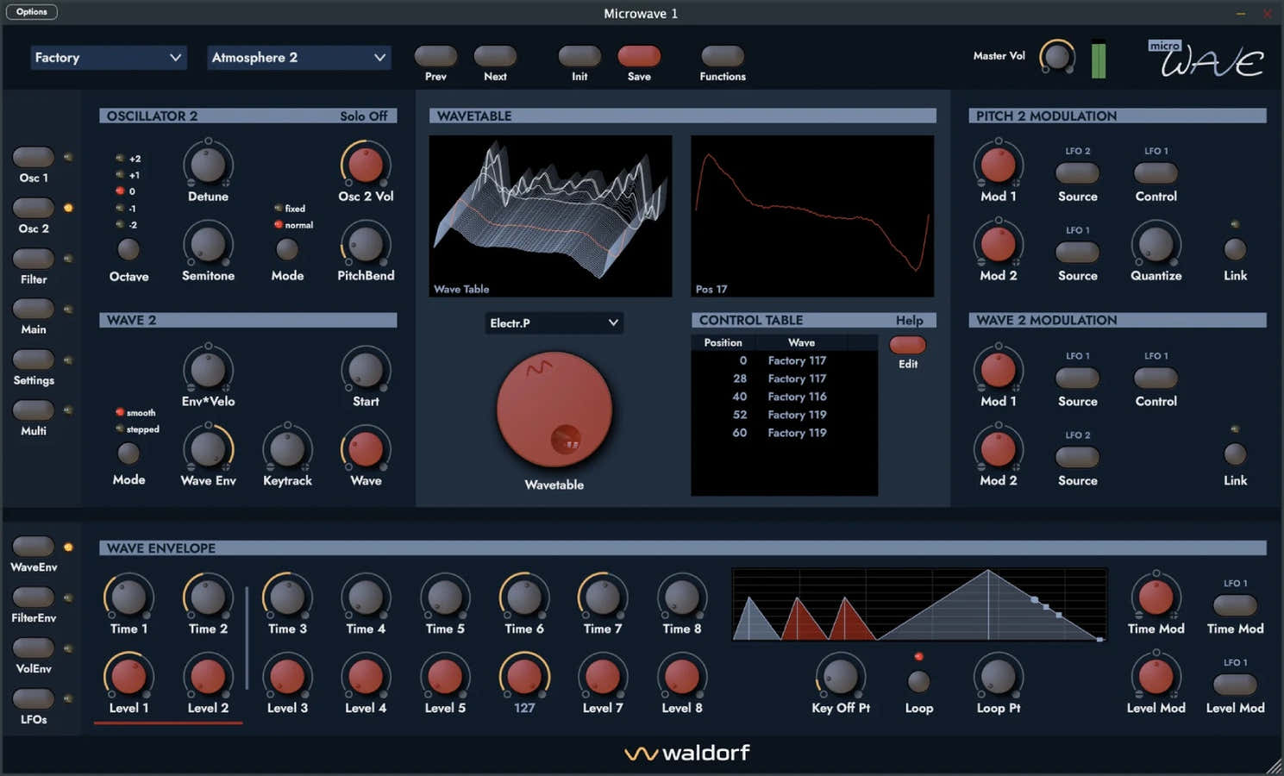
Task: Toggle Wave 2 smooth/stepped Mode switch
Action: click(128, 453)
